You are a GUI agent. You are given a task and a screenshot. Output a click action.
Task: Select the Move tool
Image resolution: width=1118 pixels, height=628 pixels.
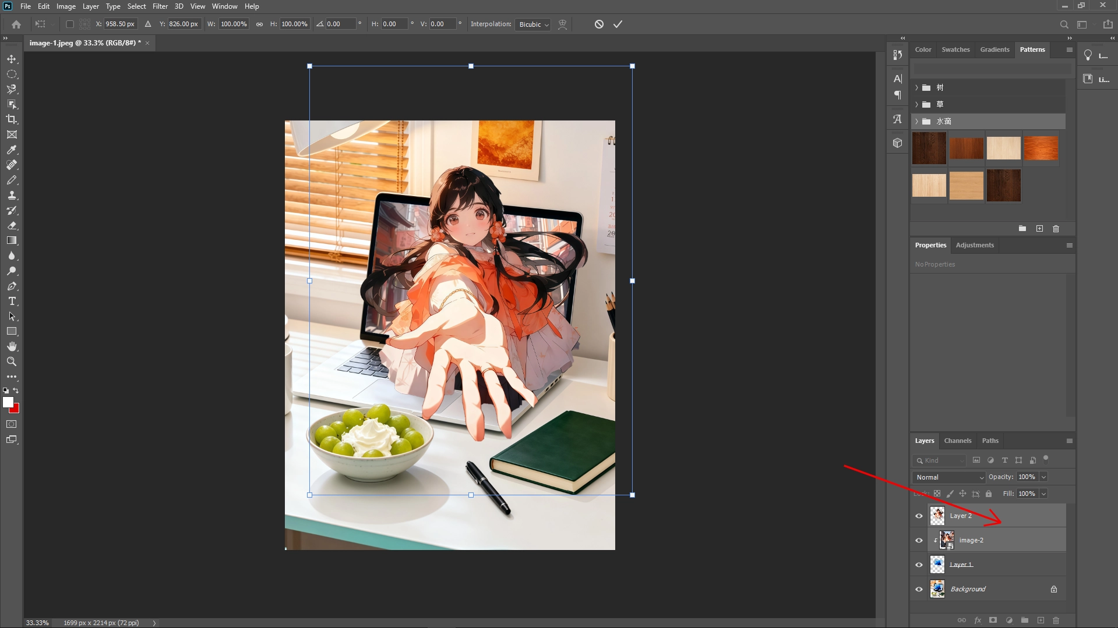coord(12,59)
